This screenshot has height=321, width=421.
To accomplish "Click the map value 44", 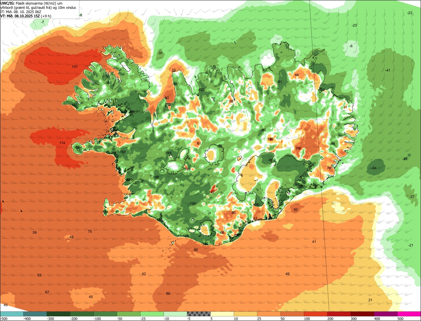I will [297, 75].
